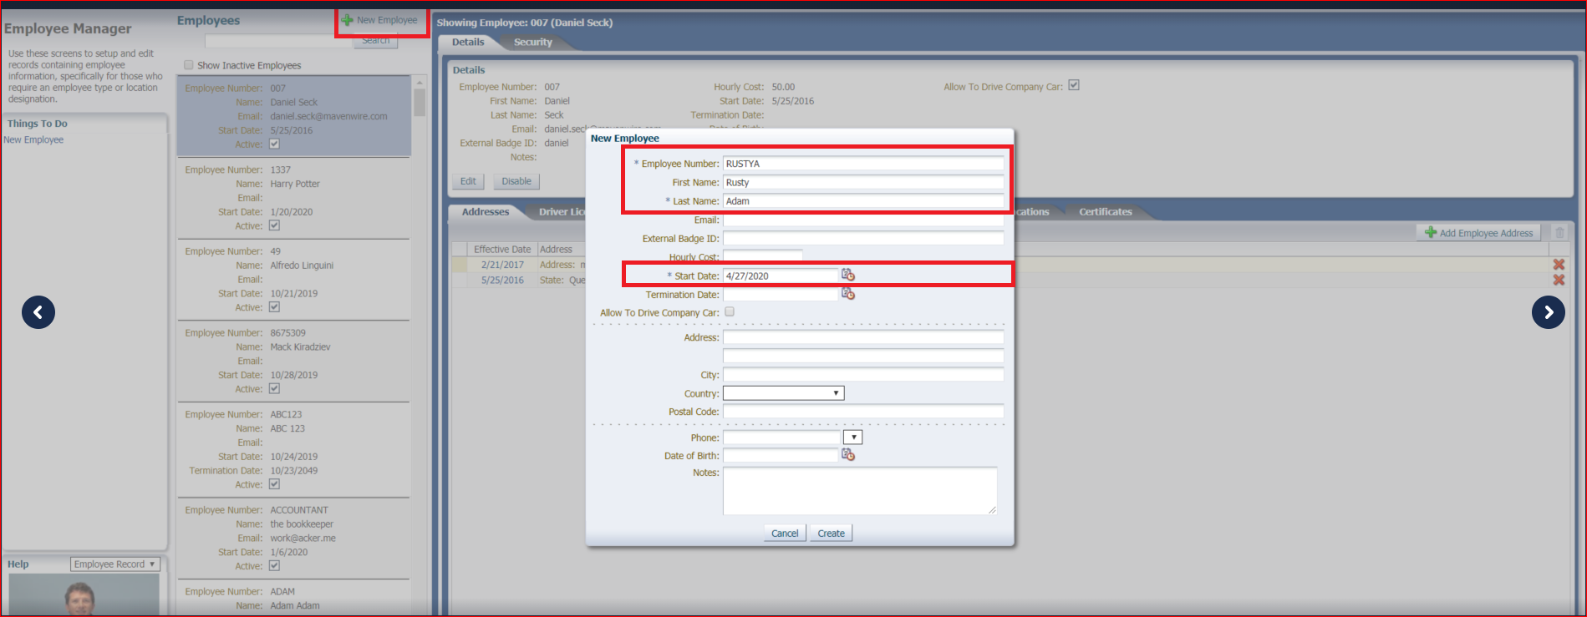The width and height of the screenshot is (1587, 617).
Task: Click the Edit button
Action: click(468, 181)
